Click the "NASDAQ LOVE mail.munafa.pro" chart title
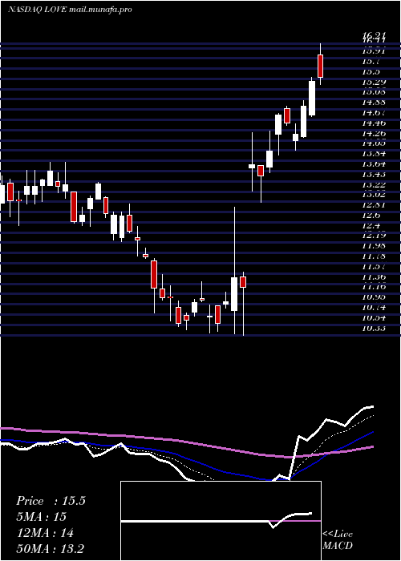This screenshot has width=401, height=561. (x=70, y=10)
